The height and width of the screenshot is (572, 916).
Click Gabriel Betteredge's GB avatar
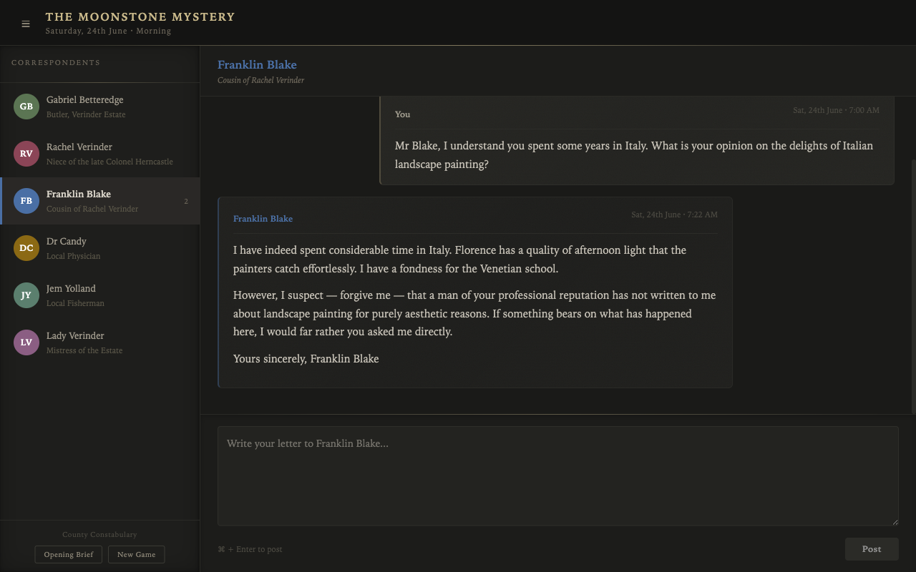pos(26,107)
